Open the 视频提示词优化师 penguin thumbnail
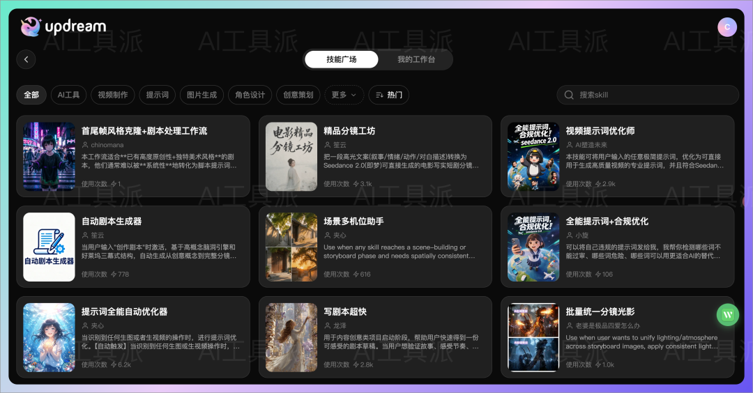This screenshot has width=753, height=393. pyautogui.click(x=533, y=156)
